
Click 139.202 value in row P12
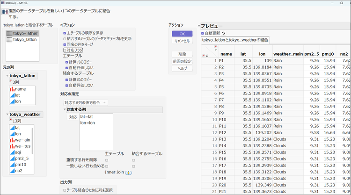pos(263,133)
